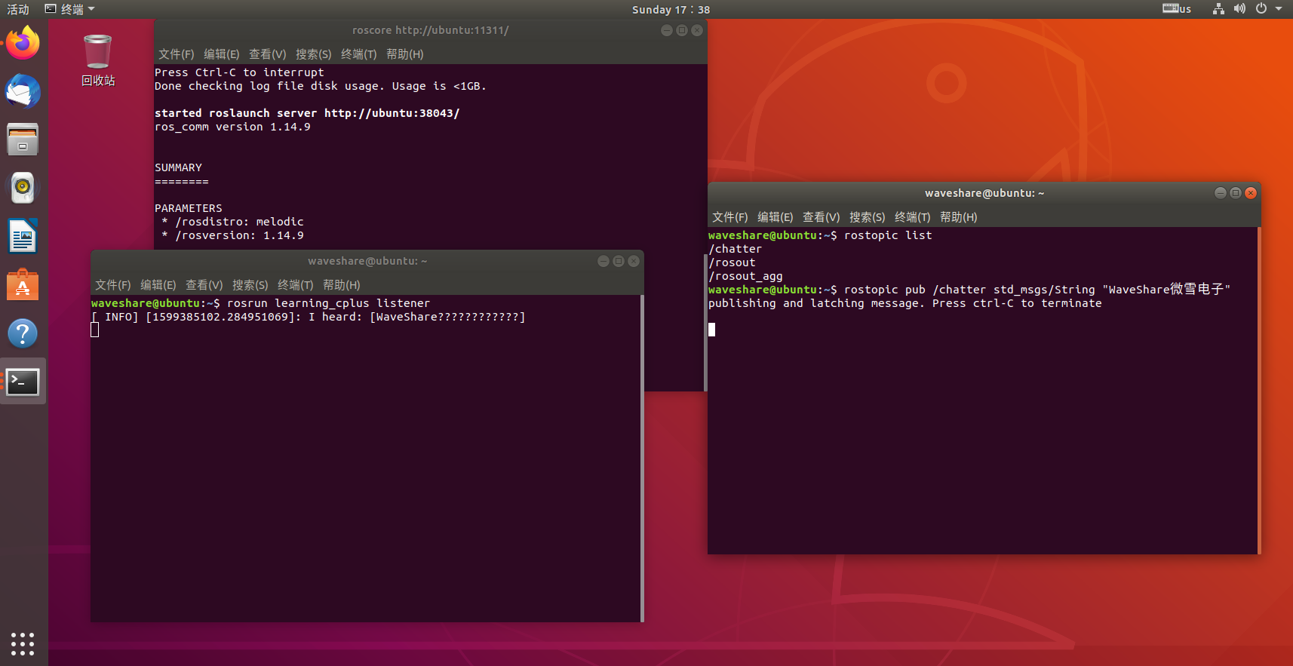
Task: Open the clock showing Sunday 17:38
Action: pos(671,10)
